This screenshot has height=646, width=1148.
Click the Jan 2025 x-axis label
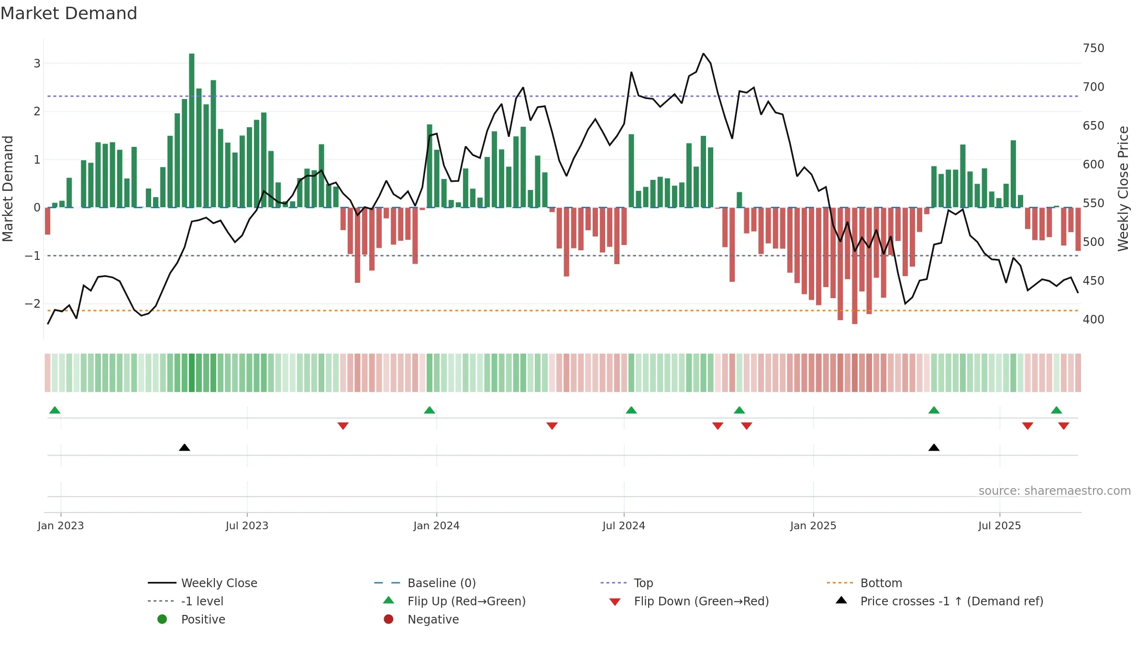[x=813, y=526]
